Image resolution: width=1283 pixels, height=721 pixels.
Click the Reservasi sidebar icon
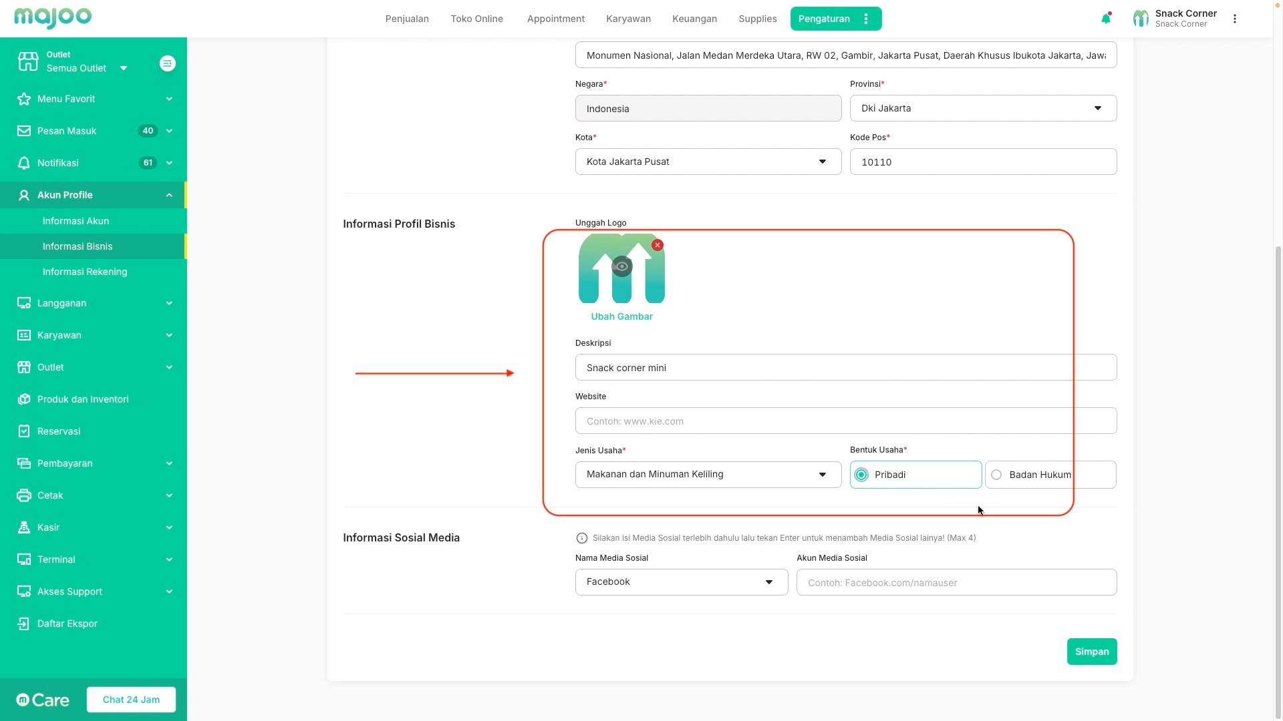[x=24, y=431]
